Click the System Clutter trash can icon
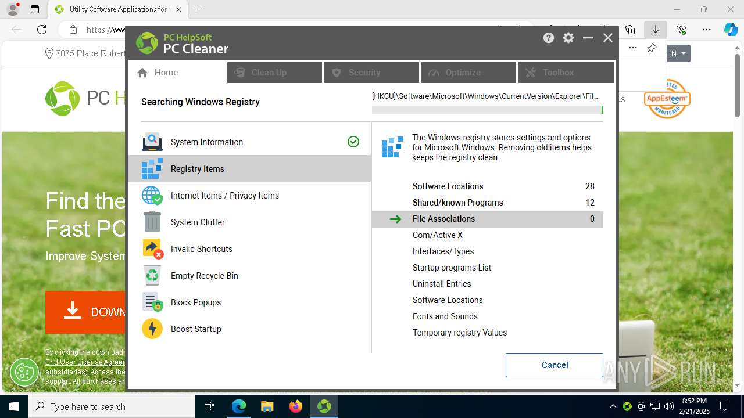This screenshot has width=744, height=418. pyautogui.click(x=152, y=222)
